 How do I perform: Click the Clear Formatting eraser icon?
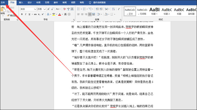tap(64, 9)
